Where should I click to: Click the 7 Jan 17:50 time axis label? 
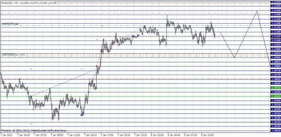pos(107,134)
